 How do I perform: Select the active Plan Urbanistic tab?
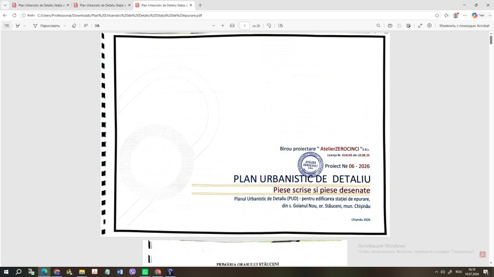pyautogui.click(x=164, y=5)
